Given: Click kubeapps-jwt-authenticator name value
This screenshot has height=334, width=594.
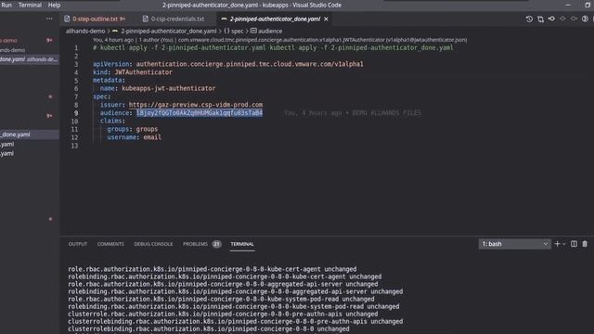Looking at the screenshot, I should pyautogui.click(x=169, y=88).
